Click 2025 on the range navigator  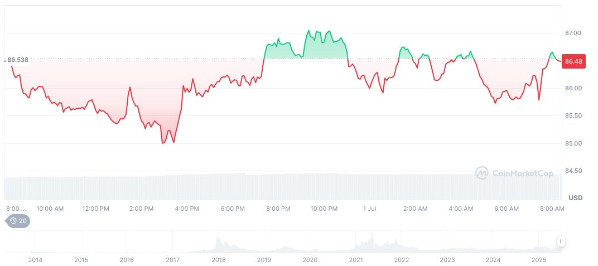pos(538,260)
